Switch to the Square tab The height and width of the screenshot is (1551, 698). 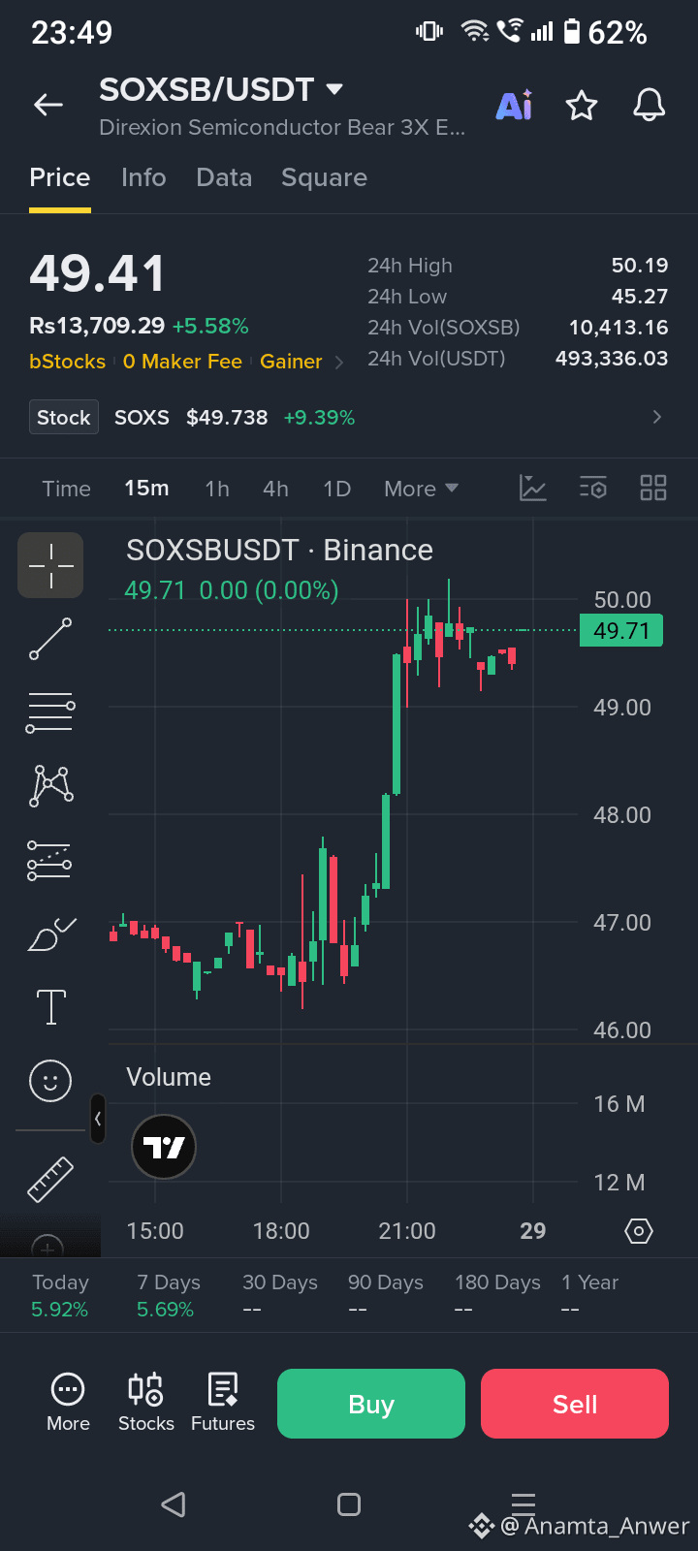(x=324, y=177)
